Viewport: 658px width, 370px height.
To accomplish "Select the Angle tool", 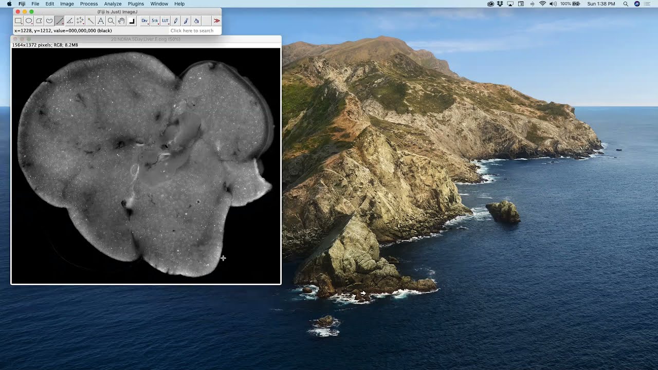I will (70, 21).
